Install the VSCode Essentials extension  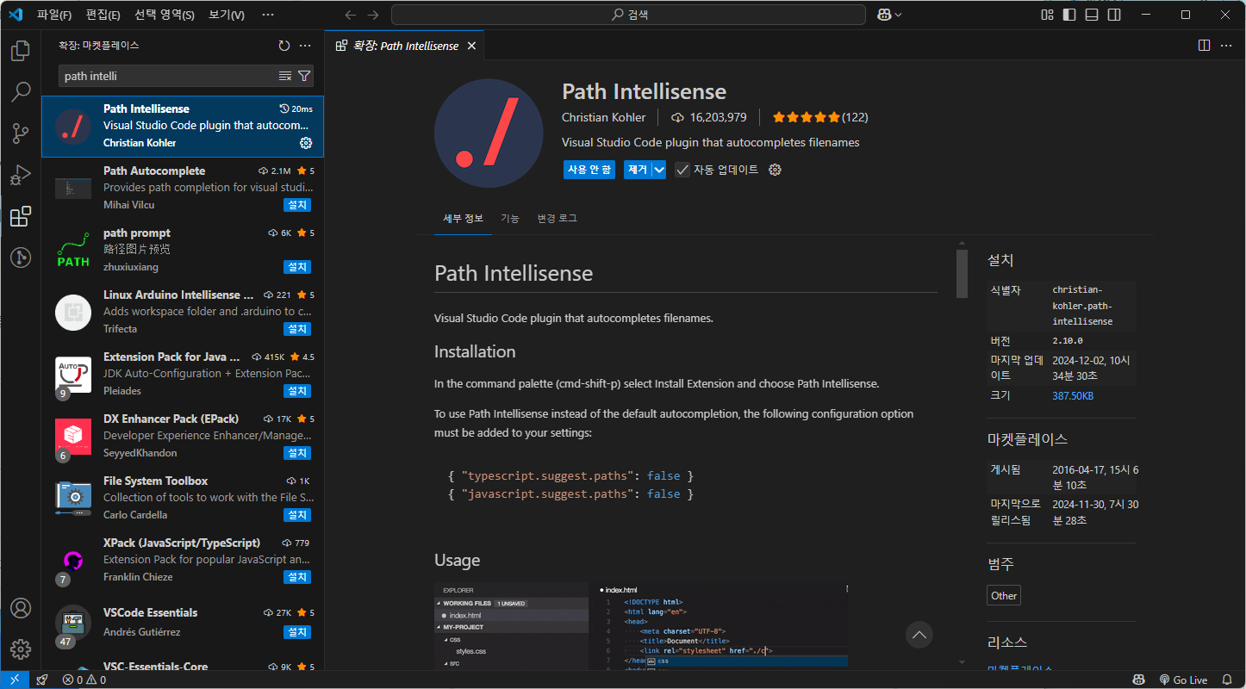297,632
